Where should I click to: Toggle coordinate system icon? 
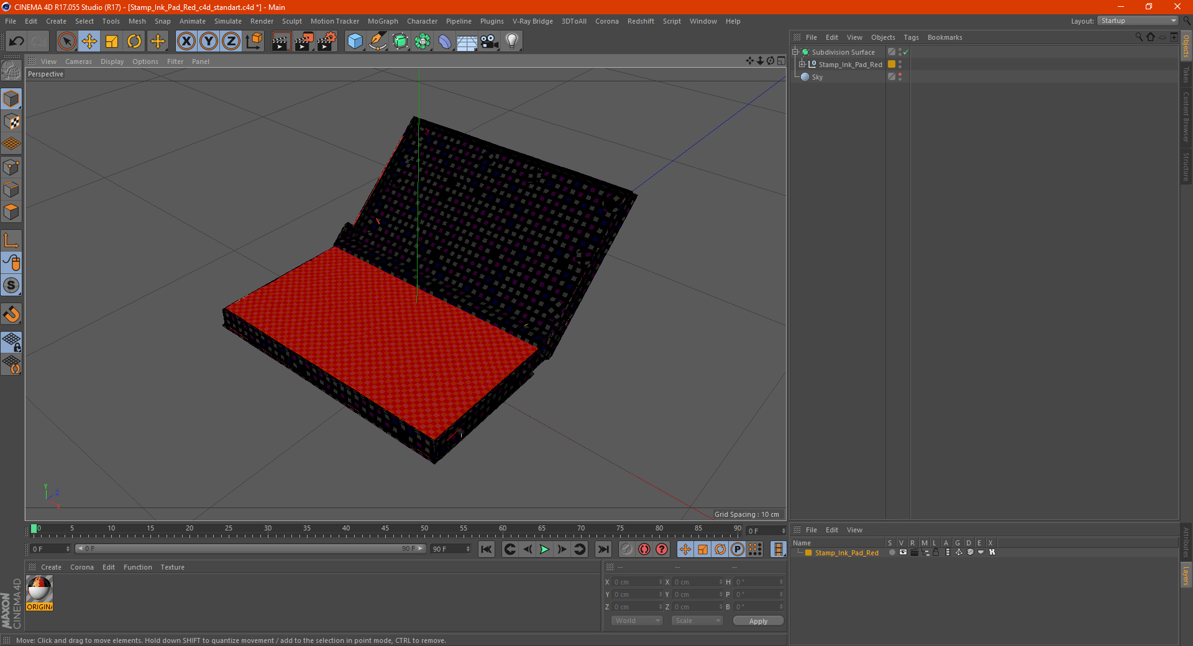[x=254, y=42]
